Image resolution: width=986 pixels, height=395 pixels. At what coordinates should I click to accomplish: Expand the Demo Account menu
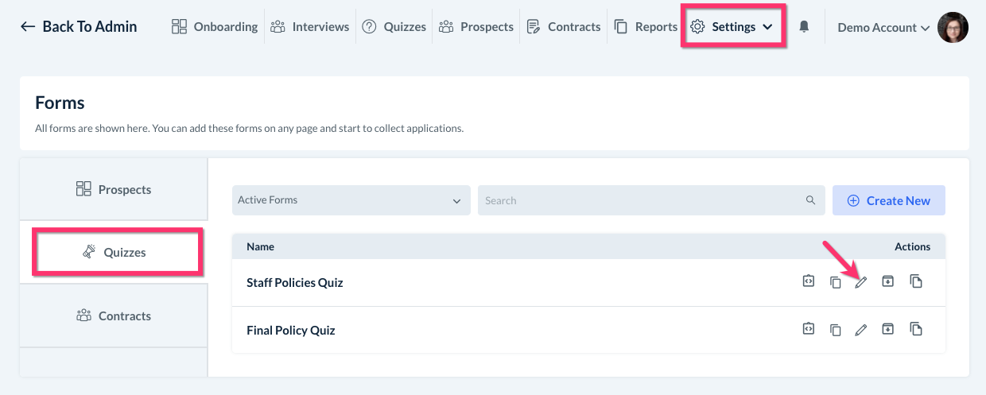click(883, 27)
